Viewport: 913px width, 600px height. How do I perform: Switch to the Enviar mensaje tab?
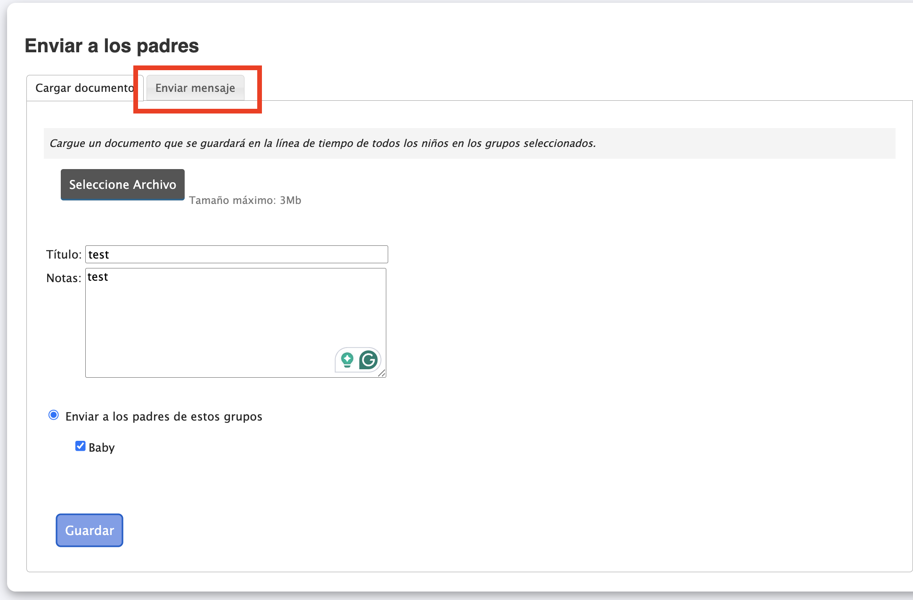[195, 88]
